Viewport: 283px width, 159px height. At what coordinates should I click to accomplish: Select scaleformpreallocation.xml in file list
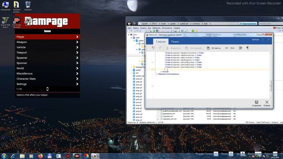tap(172, 111)
